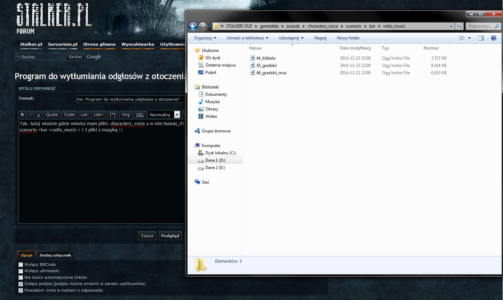503x300 pixels.
Task: Toggle Nie twórz automatycznie linków checkbox
Action: (21, 278)
